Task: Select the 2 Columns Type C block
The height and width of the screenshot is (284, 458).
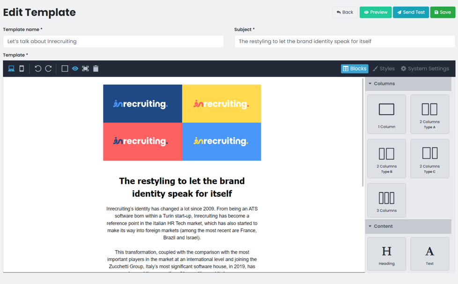Action: (x=429, y=159)
